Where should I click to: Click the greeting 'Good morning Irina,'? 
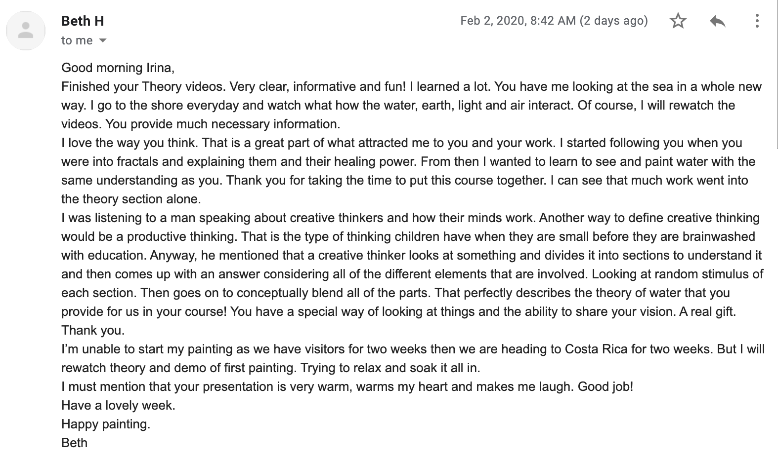[118, 68]
